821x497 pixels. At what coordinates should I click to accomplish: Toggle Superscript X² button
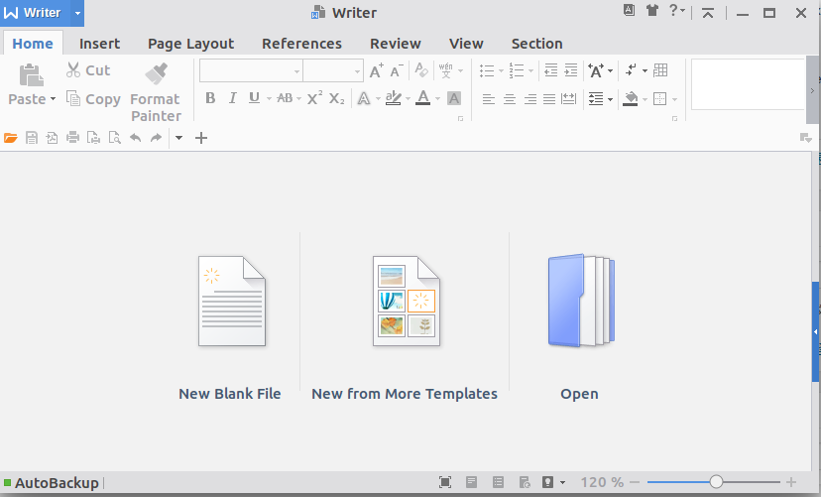tap(314, 98)
